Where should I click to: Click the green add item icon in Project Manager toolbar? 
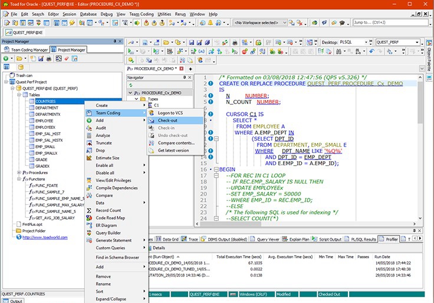(x=5, y=59)
